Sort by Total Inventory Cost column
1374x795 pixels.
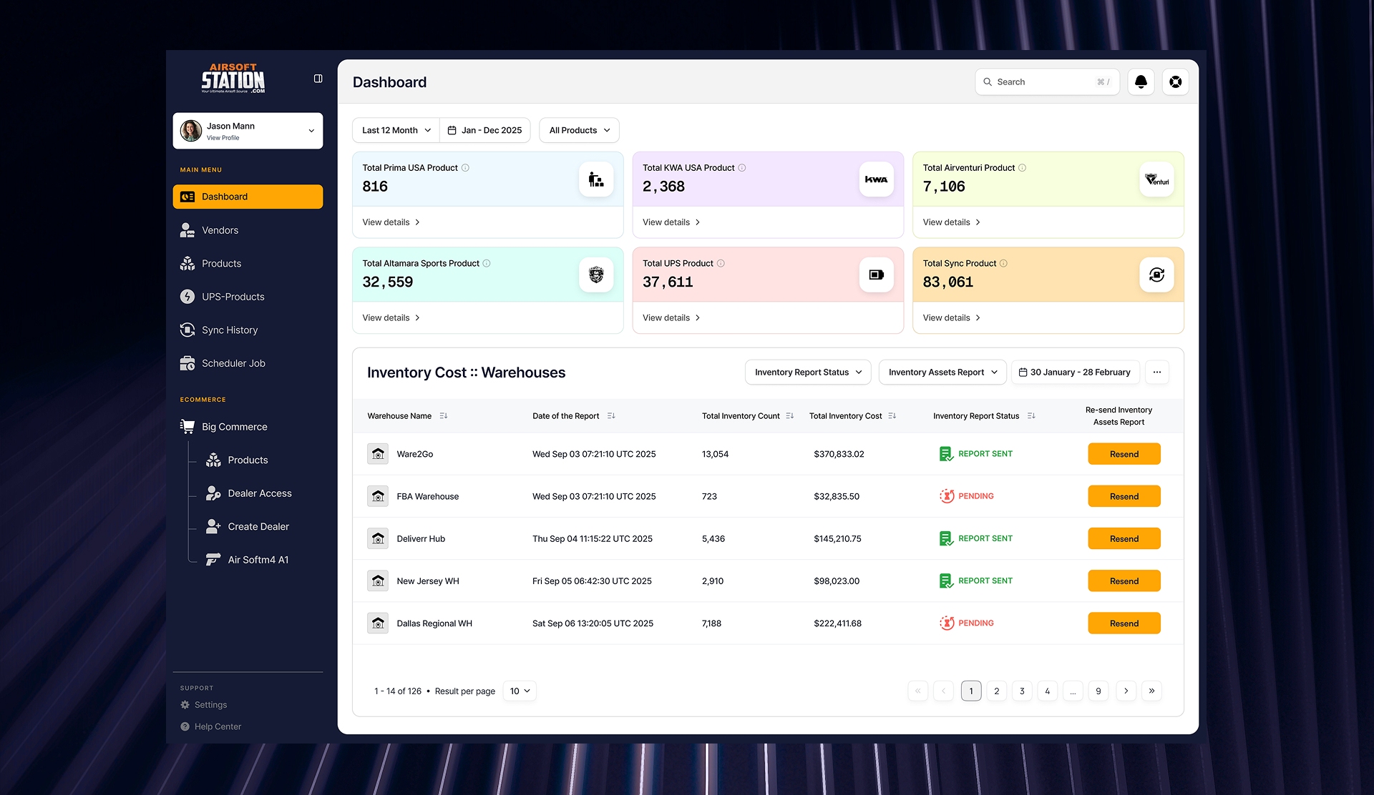point(892,416)
